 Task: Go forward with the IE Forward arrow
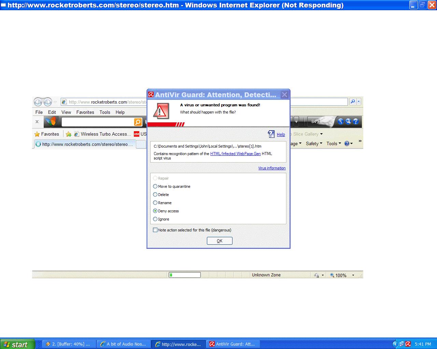tap(47, 102)
